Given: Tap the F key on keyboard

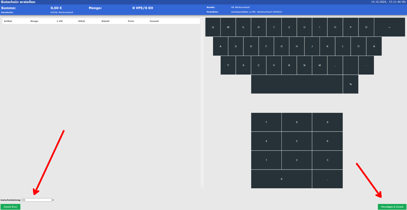Looking at the screenshot, I should tap(266, 46).
